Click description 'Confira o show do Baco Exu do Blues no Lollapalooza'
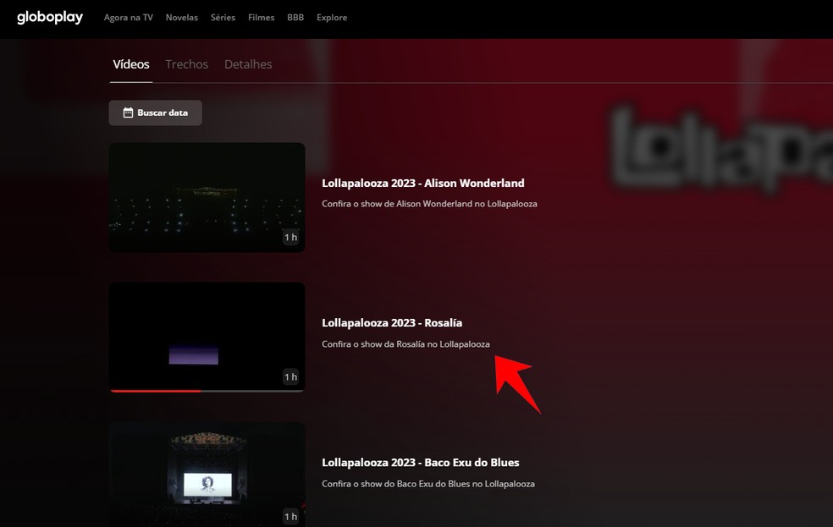 [428, 484]
